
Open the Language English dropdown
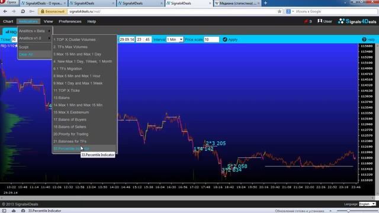367,204
